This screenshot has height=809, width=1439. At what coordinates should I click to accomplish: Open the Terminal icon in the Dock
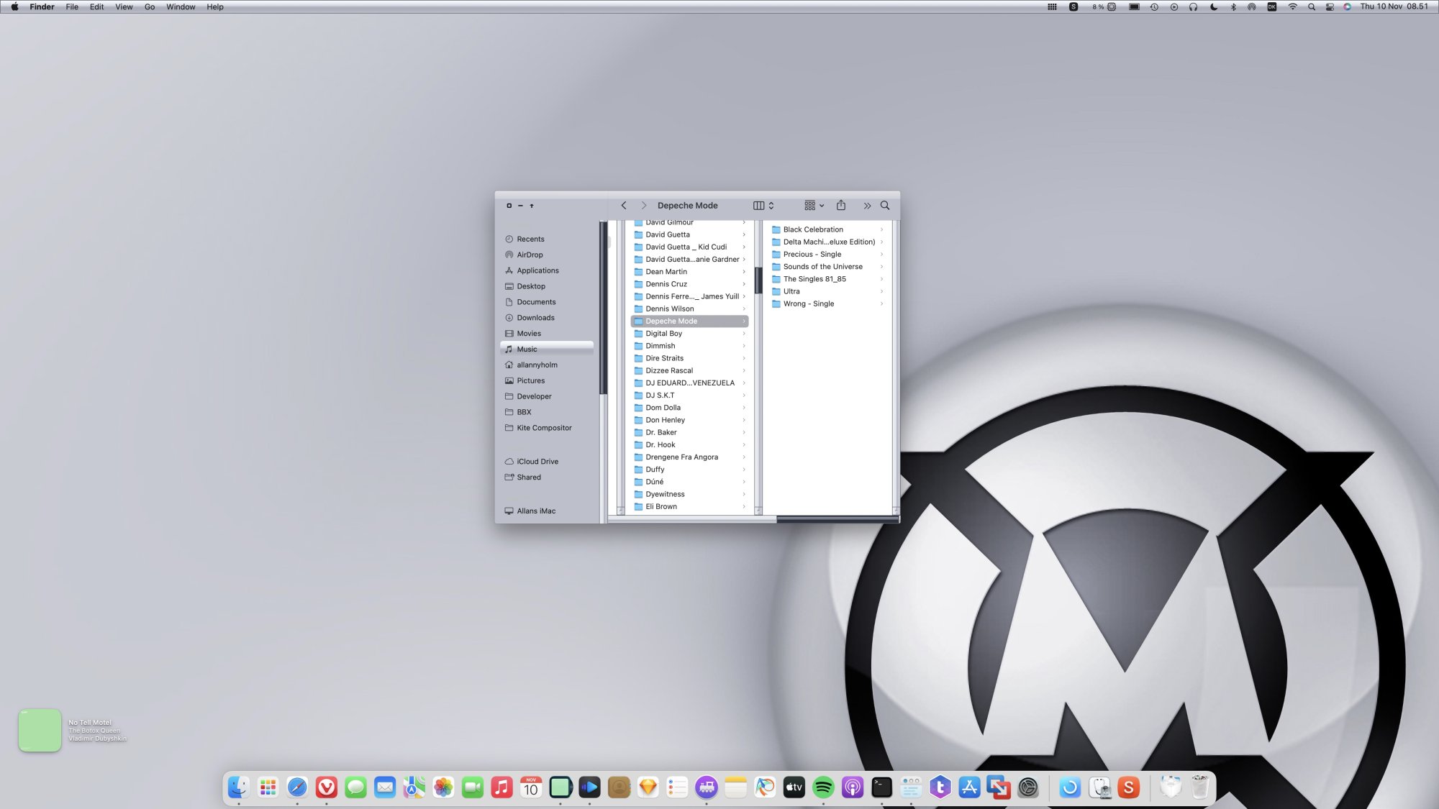881,787
